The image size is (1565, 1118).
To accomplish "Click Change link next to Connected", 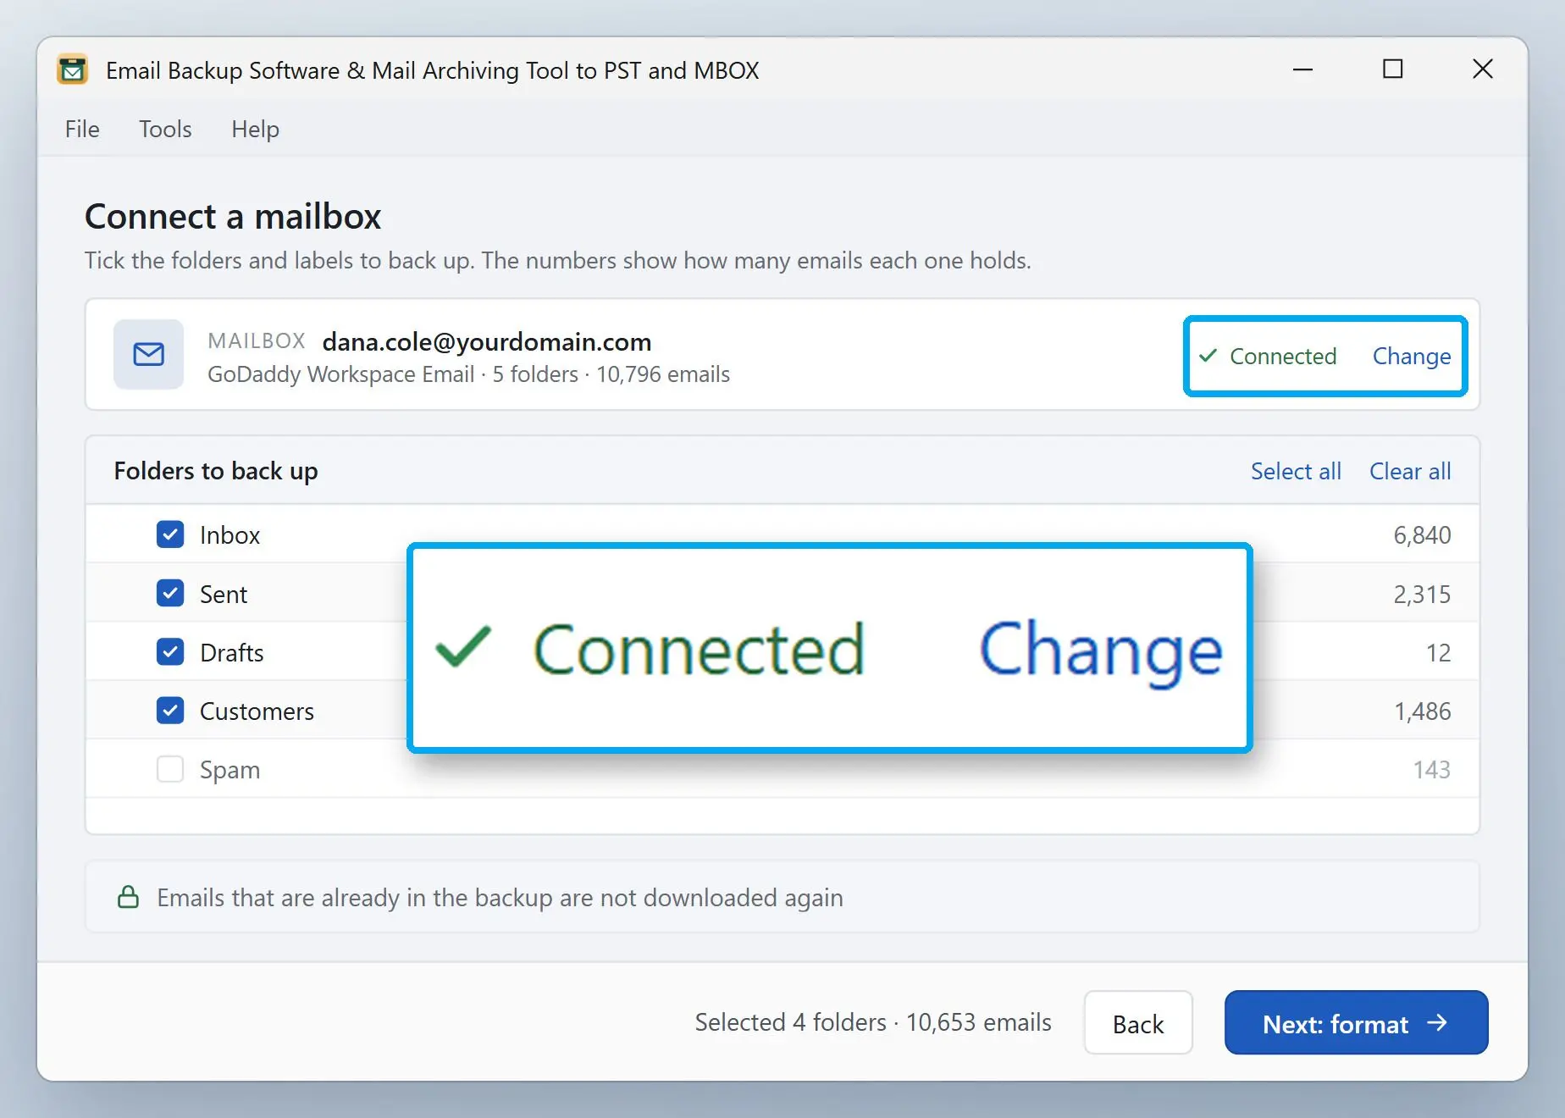I will [x=1412, y=356].
